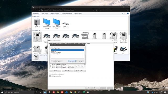Show hidden system tray icons
This screenshot has width=168, height=94.
click(150, 92)
